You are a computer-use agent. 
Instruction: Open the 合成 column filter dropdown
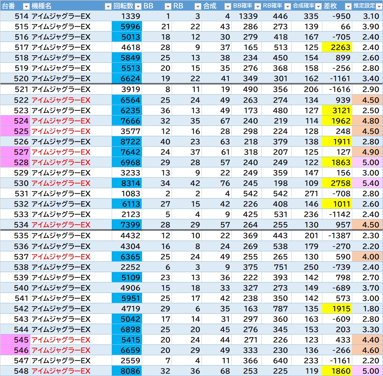[x=228, y=6]
